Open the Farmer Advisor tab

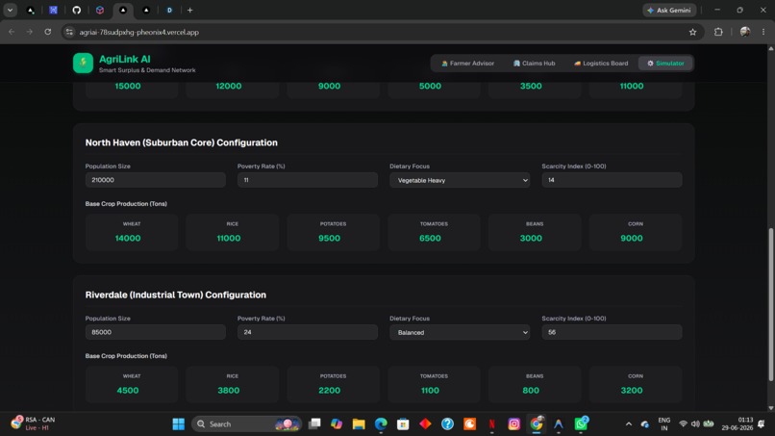click(467, 64)
